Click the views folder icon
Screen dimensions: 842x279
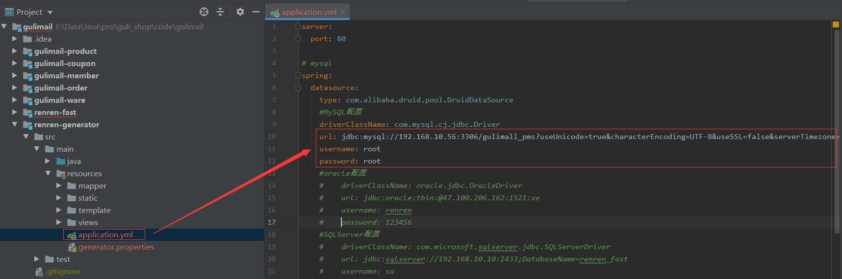coord(72,222)
